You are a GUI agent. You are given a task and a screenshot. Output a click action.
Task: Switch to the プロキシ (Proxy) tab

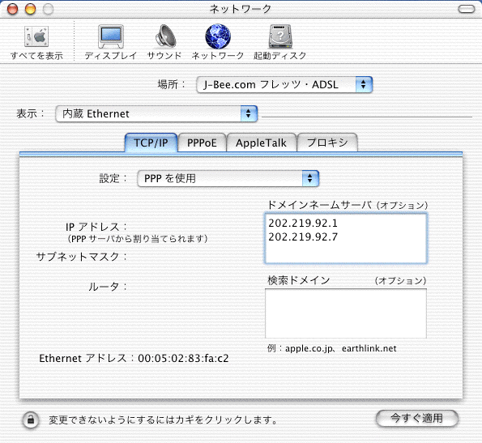pyautogui.click(x=327, y=143)
